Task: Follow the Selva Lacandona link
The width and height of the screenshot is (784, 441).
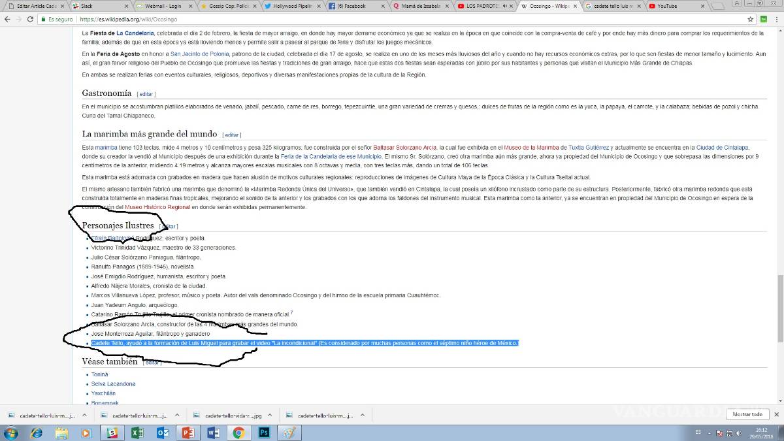Action: [x=114, y=384]
